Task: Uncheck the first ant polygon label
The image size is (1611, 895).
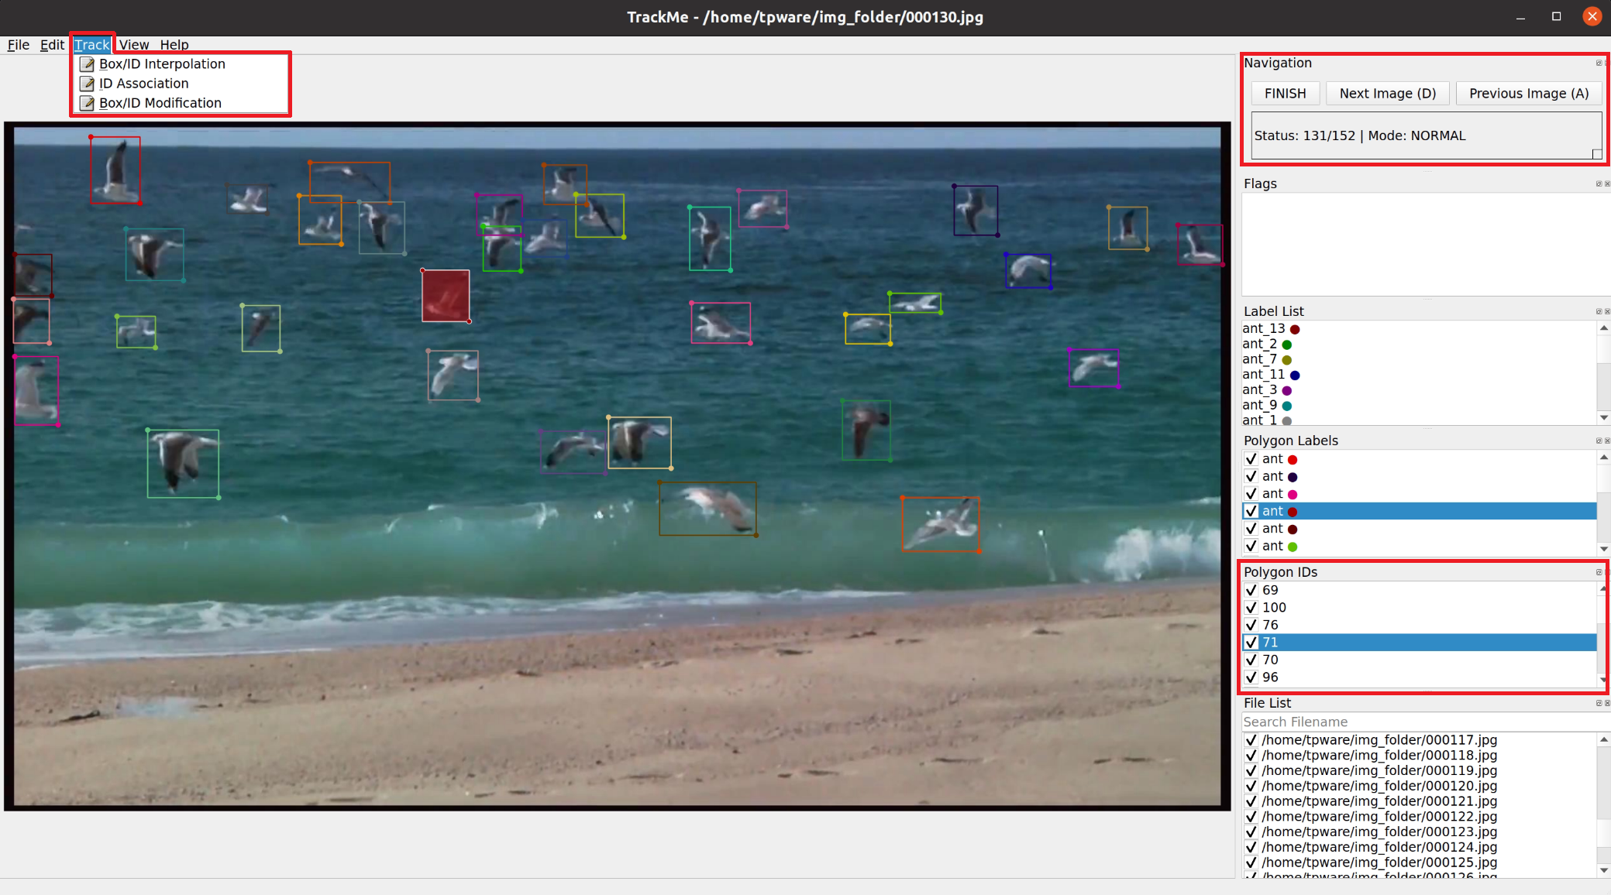Action: tap(1251, 459)
